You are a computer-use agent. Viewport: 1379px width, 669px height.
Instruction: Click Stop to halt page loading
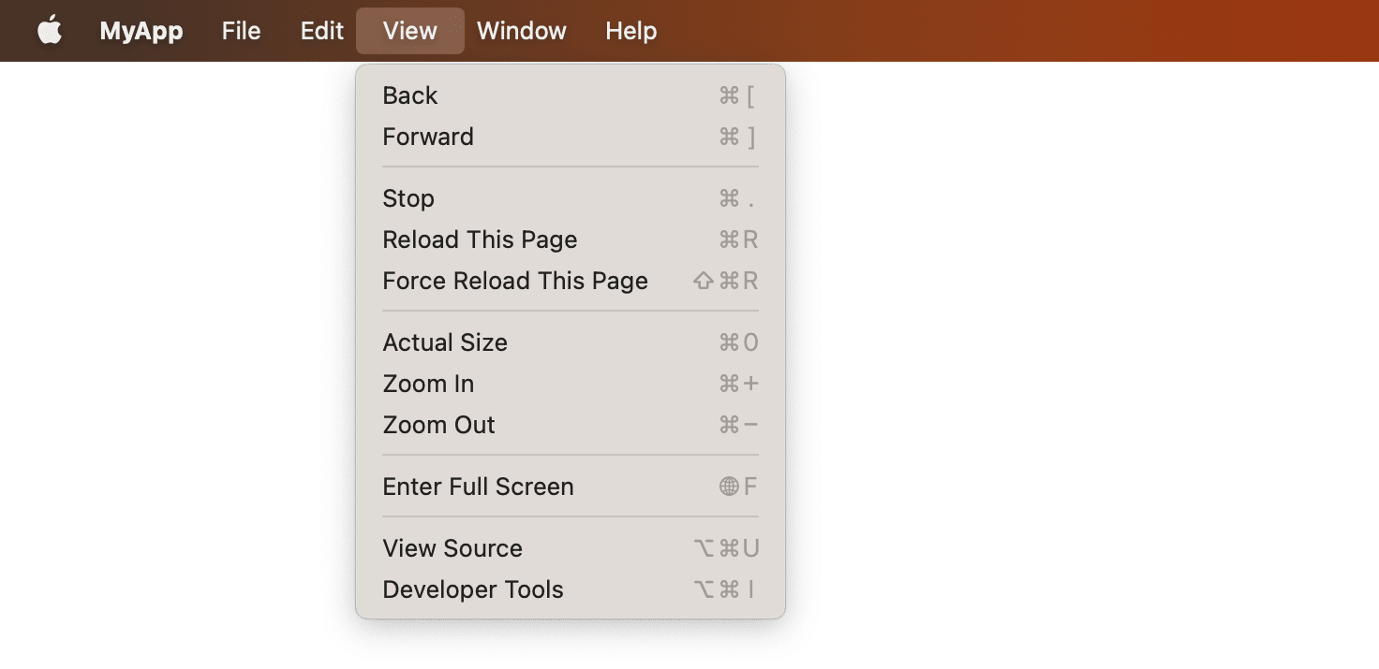pos(408,197)
